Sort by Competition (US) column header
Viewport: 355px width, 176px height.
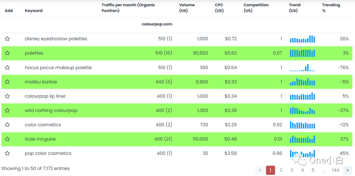[256, 8]
